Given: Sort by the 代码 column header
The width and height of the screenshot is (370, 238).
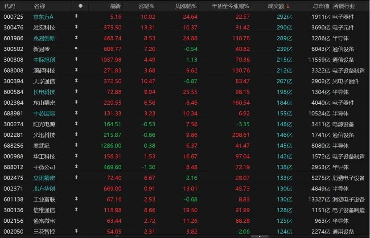Looking at the screenshot, I should coord(10,6).
